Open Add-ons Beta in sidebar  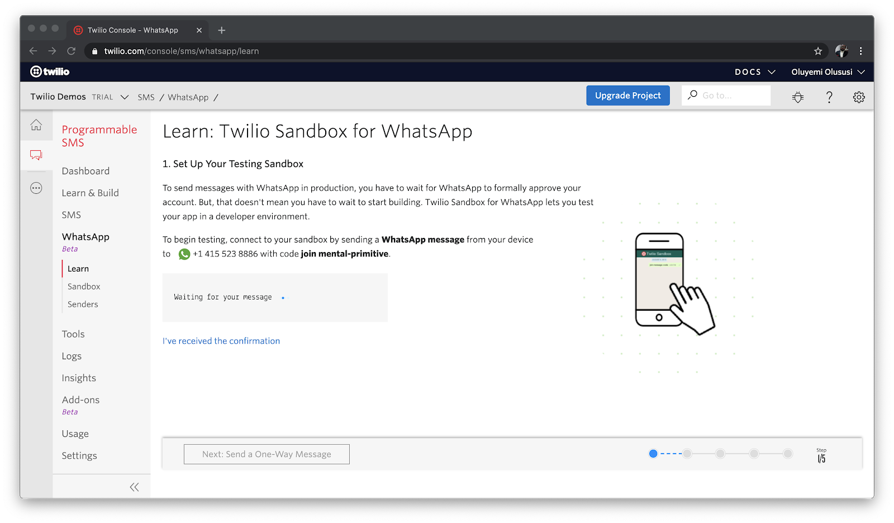pyautogui.click(x=80, y=405)
